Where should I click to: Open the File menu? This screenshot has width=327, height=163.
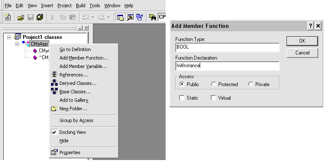(x=8, y=5)
